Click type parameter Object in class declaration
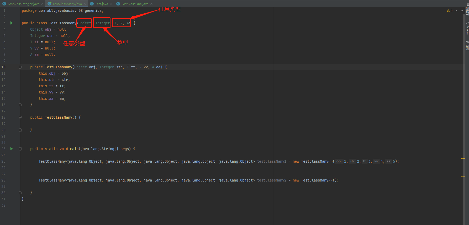Viewport: 469px width, 225px height. (85, 23)
